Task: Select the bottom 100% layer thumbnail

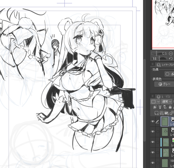Action: click(x=165, y=163)
